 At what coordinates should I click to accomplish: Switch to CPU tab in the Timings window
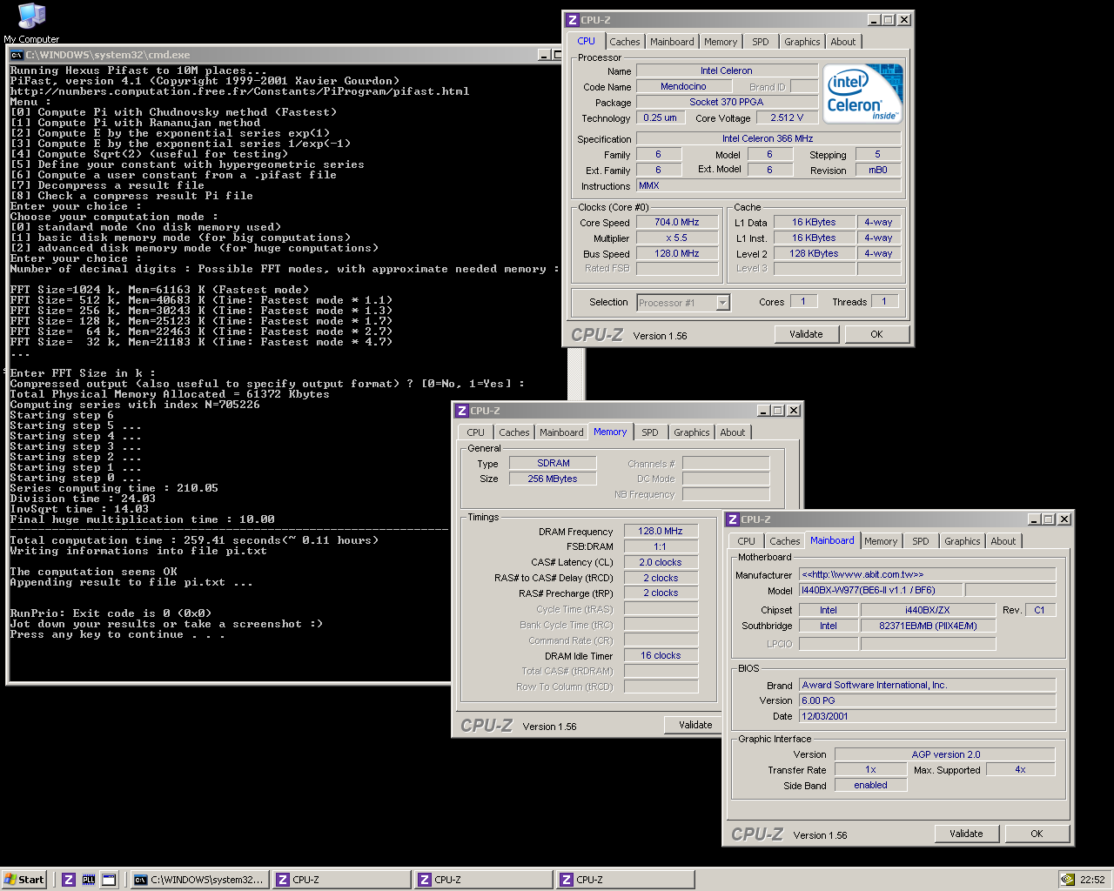[x=475, y=432]
